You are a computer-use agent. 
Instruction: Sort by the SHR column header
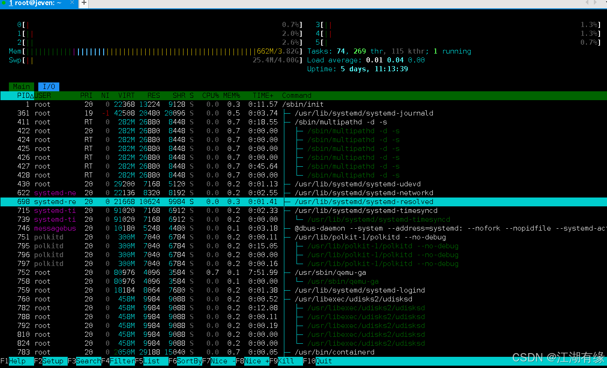[x=179, y=95]
